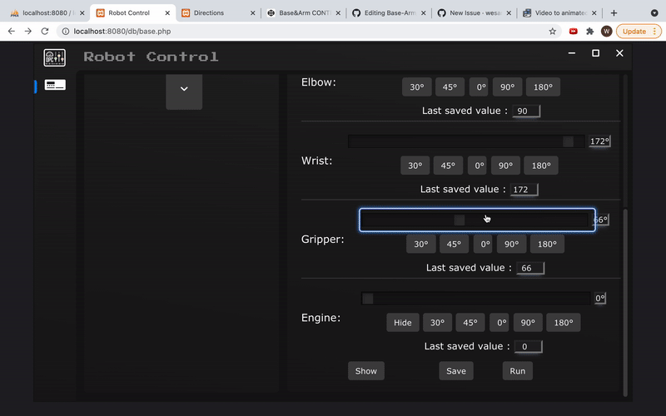
Task: Set Wrist to 45°
Action: click(448, 166)
